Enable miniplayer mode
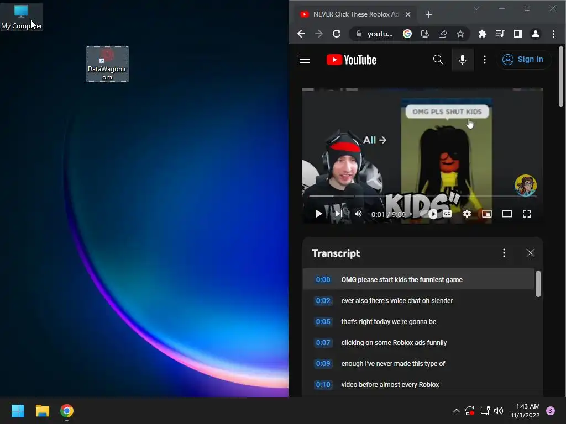Image resolution: width=566 pixels, height=424 pixels. 487,214
